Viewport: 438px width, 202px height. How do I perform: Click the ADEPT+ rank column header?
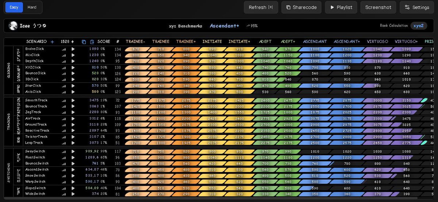(x=288, y=42)
